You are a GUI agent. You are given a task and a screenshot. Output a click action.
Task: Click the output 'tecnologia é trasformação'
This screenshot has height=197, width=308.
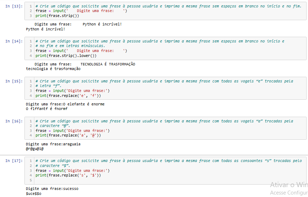(53, 69)
